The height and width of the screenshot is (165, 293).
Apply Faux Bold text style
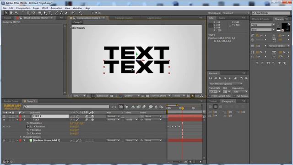[257, 63]
